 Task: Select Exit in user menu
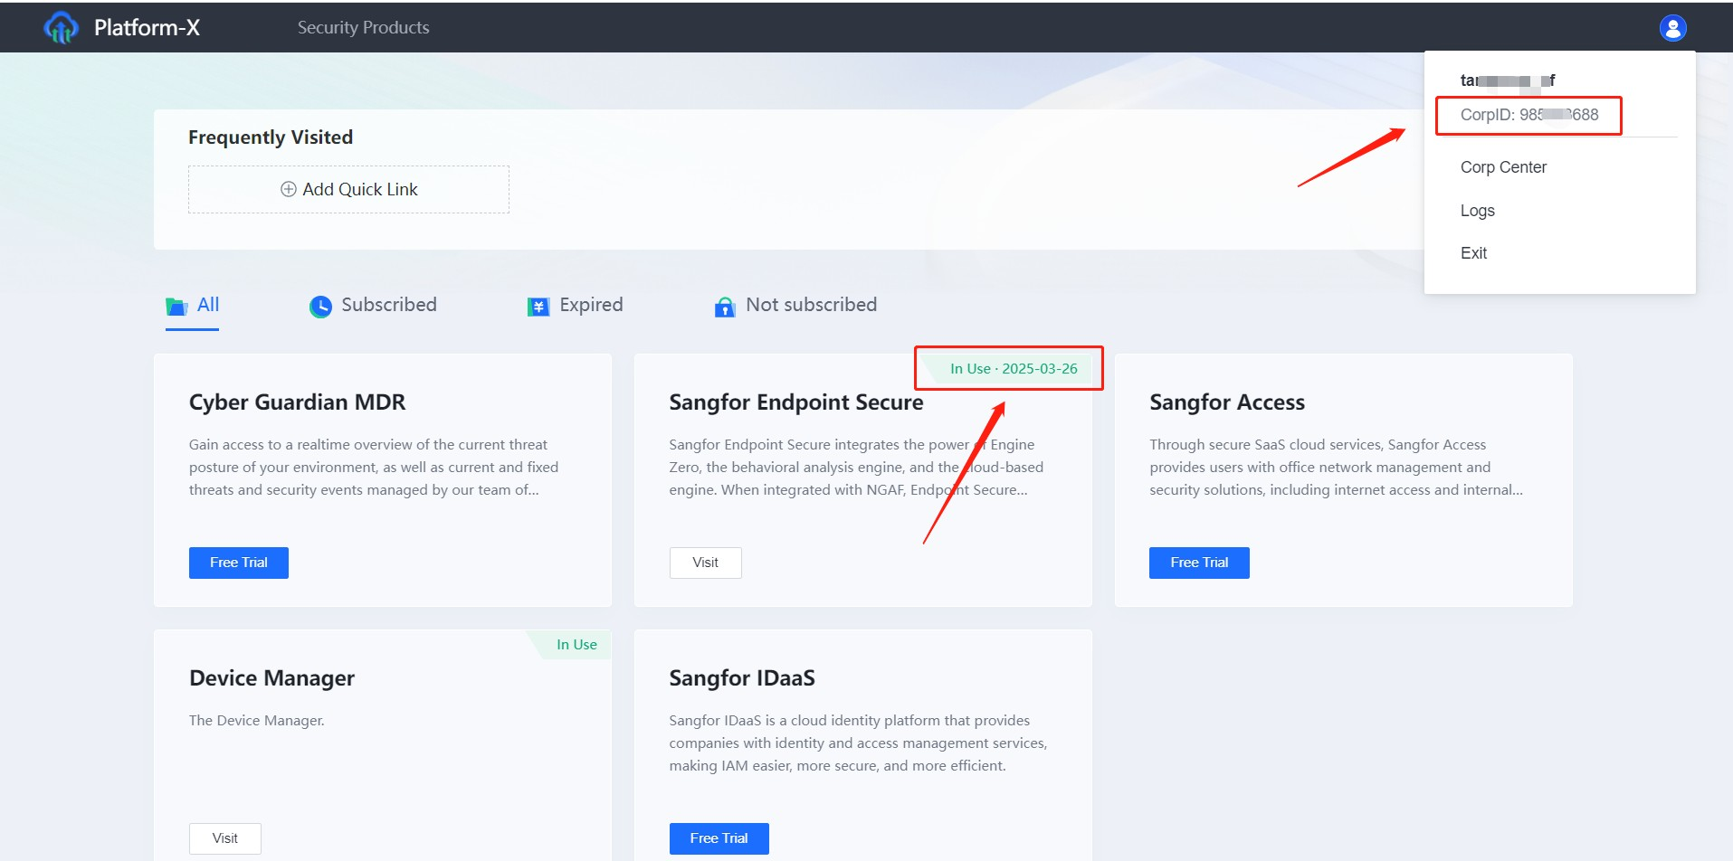tap(1473, 253)
